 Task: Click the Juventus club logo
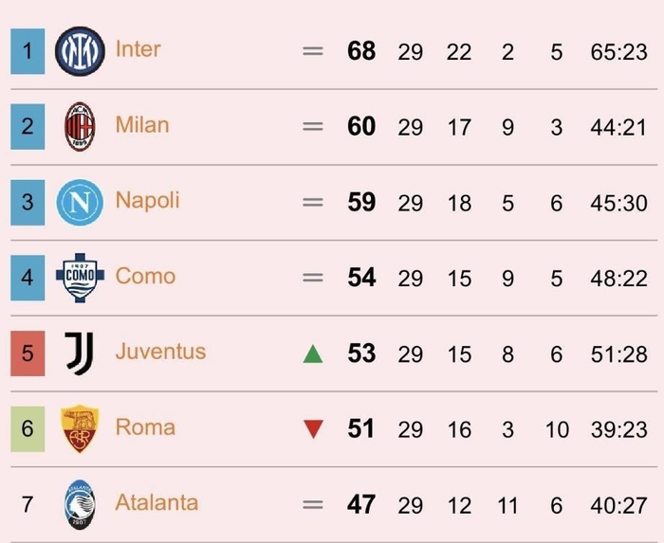[79, 353]
